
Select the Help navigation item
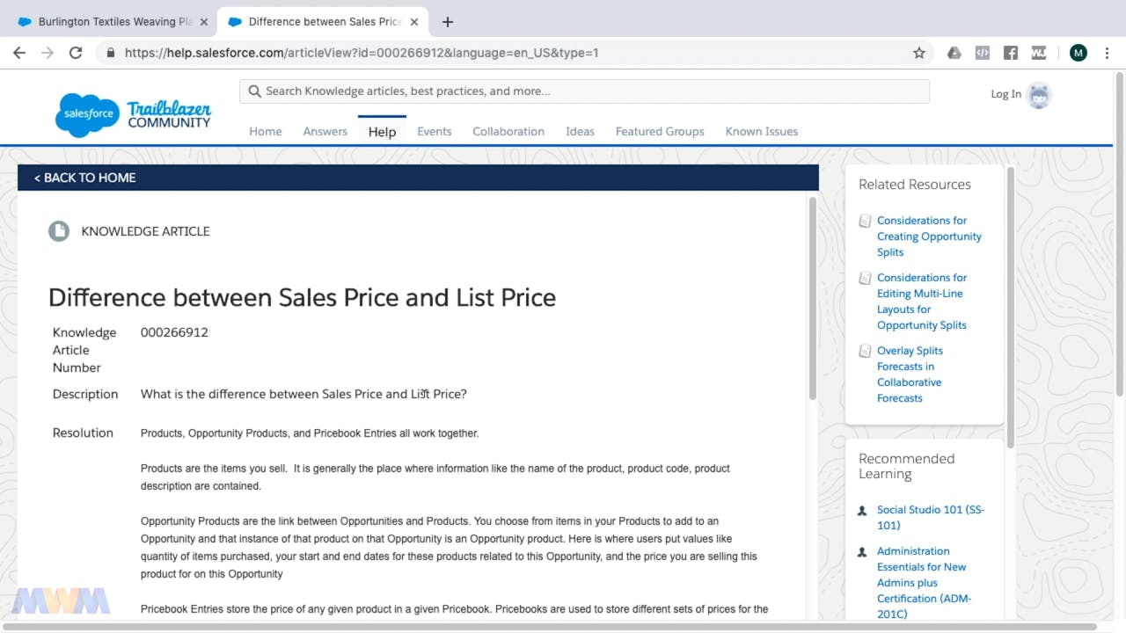(x=382, y=132)
